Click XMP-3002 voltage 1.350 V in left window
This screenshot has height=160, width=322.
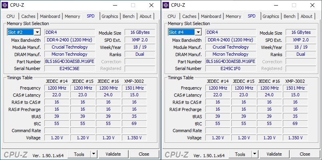click(134, 138)
